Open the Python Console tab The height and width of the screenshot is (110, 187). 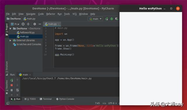(x=65, y=99)
